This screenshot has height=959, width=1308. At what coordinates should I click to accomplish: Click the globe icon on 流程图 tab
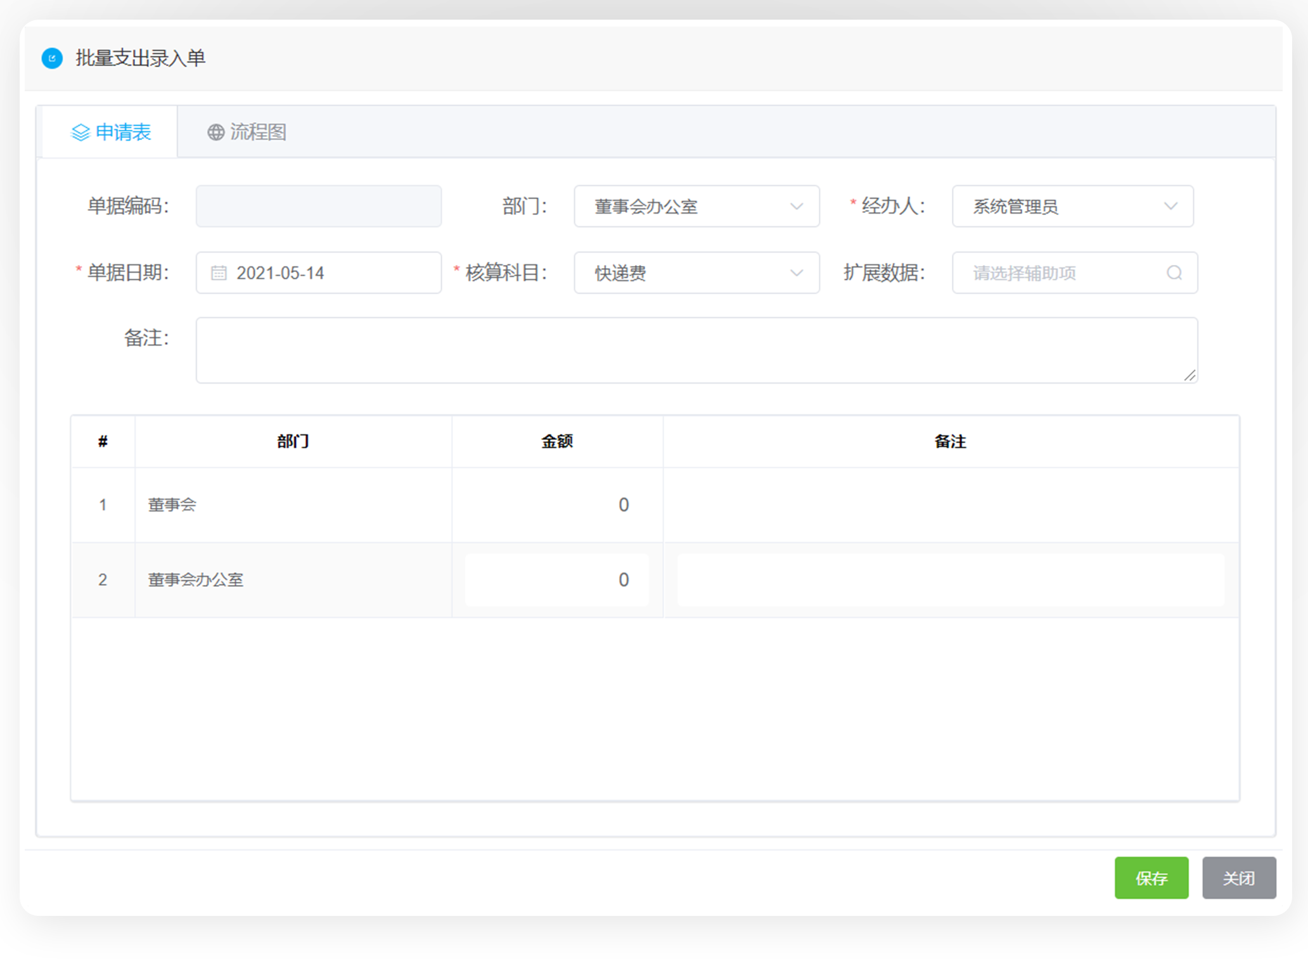[216, 132]
